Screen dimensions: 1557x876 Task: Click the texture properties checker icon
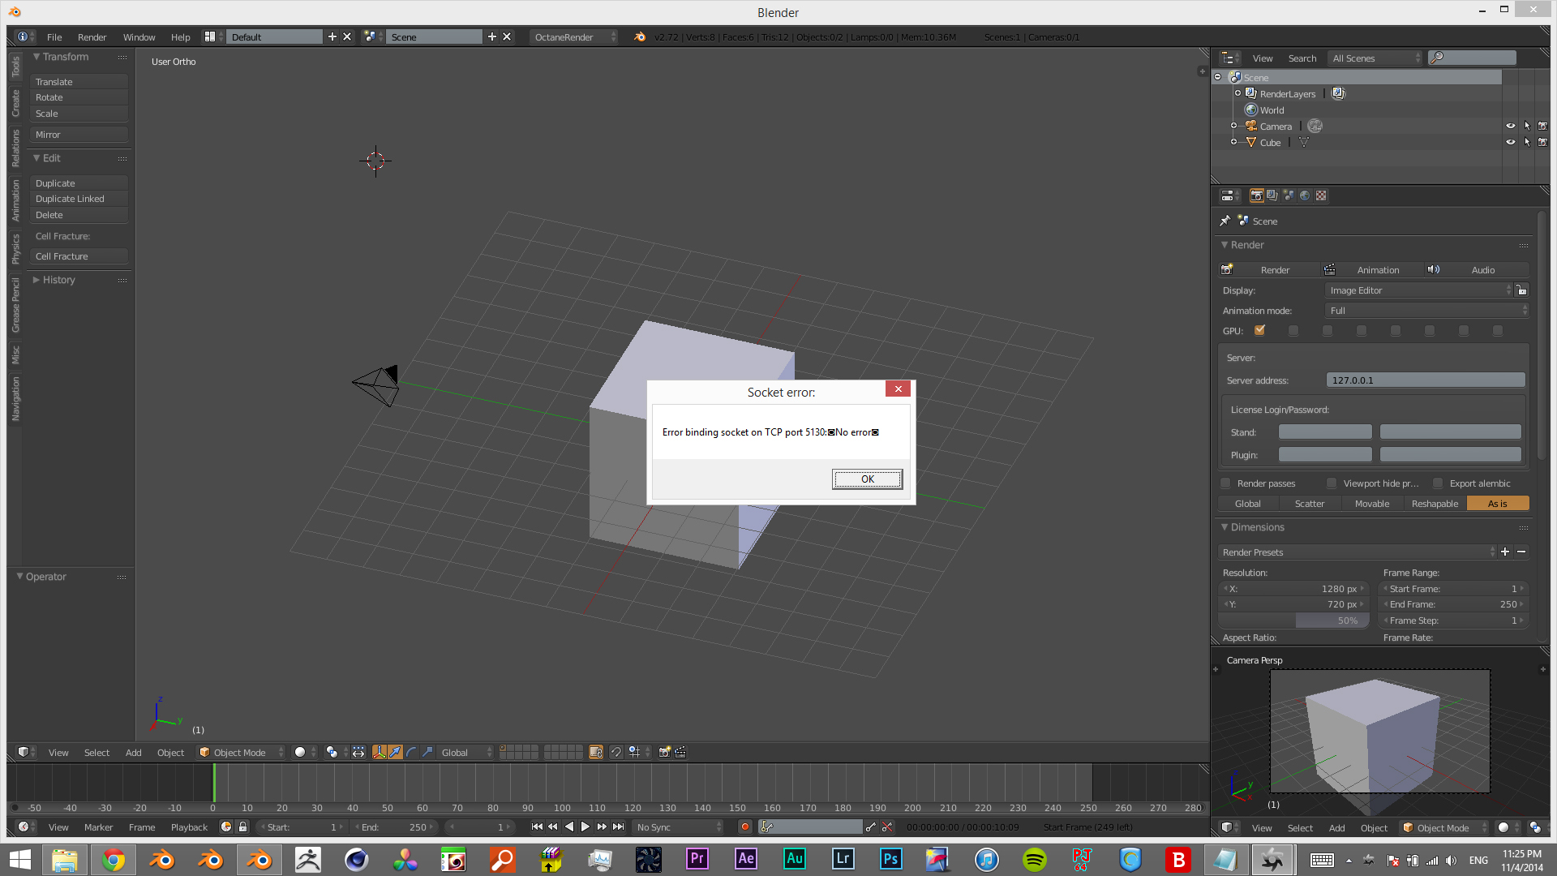point(1321,195)
